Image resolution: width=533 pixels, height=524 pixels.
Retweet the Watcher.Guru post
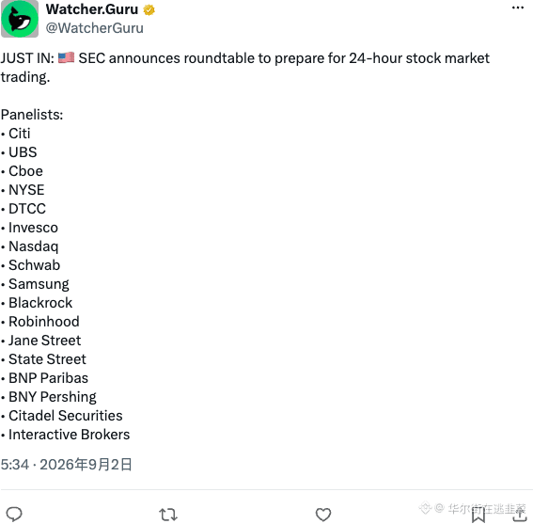pos(168,515)
